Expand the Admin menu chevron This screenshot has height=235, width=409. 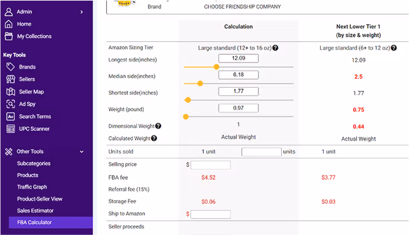[x=82, y=12]
